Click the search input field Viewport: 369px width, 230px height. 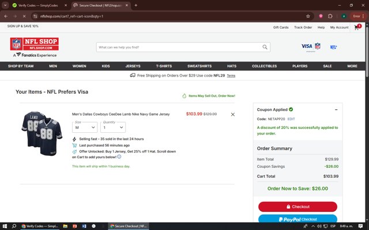pos(179,47)
